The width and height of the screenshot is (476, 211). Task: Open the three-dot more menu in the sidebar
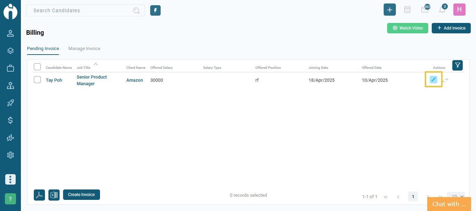point(10,179)
